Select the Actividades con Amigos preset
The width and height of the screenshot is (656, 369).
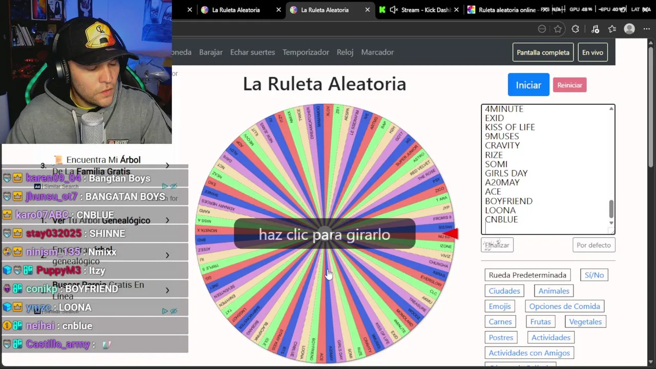point(529,353)
